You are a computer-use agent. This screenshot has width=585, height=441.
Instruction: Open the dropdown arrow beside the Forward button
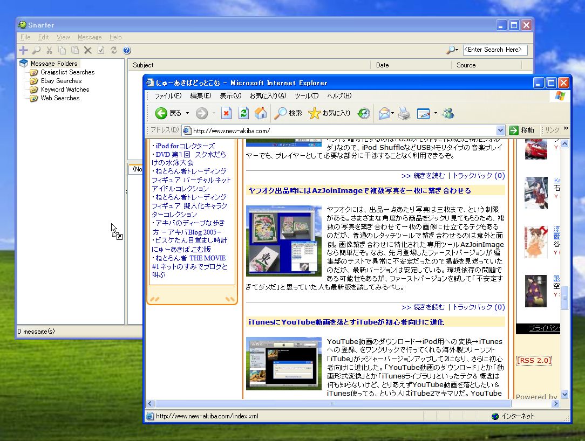(214, 113)
